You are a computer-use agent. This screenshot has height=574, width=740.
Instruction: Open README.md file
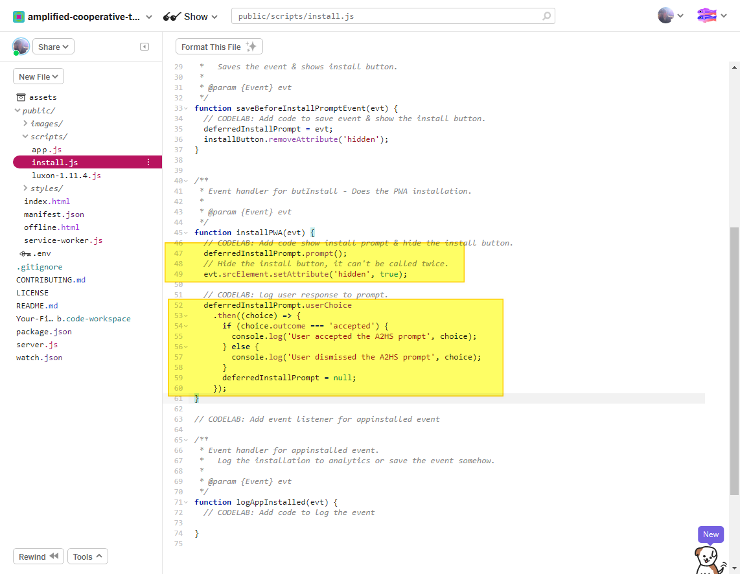(x=37, y=306)
